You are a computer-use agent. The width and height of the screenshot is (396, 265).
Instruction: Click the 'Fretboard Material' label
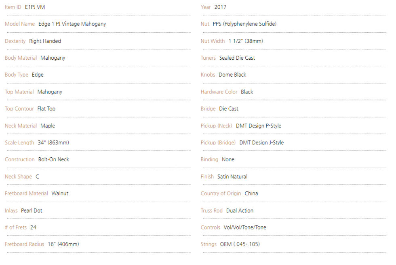26,194
